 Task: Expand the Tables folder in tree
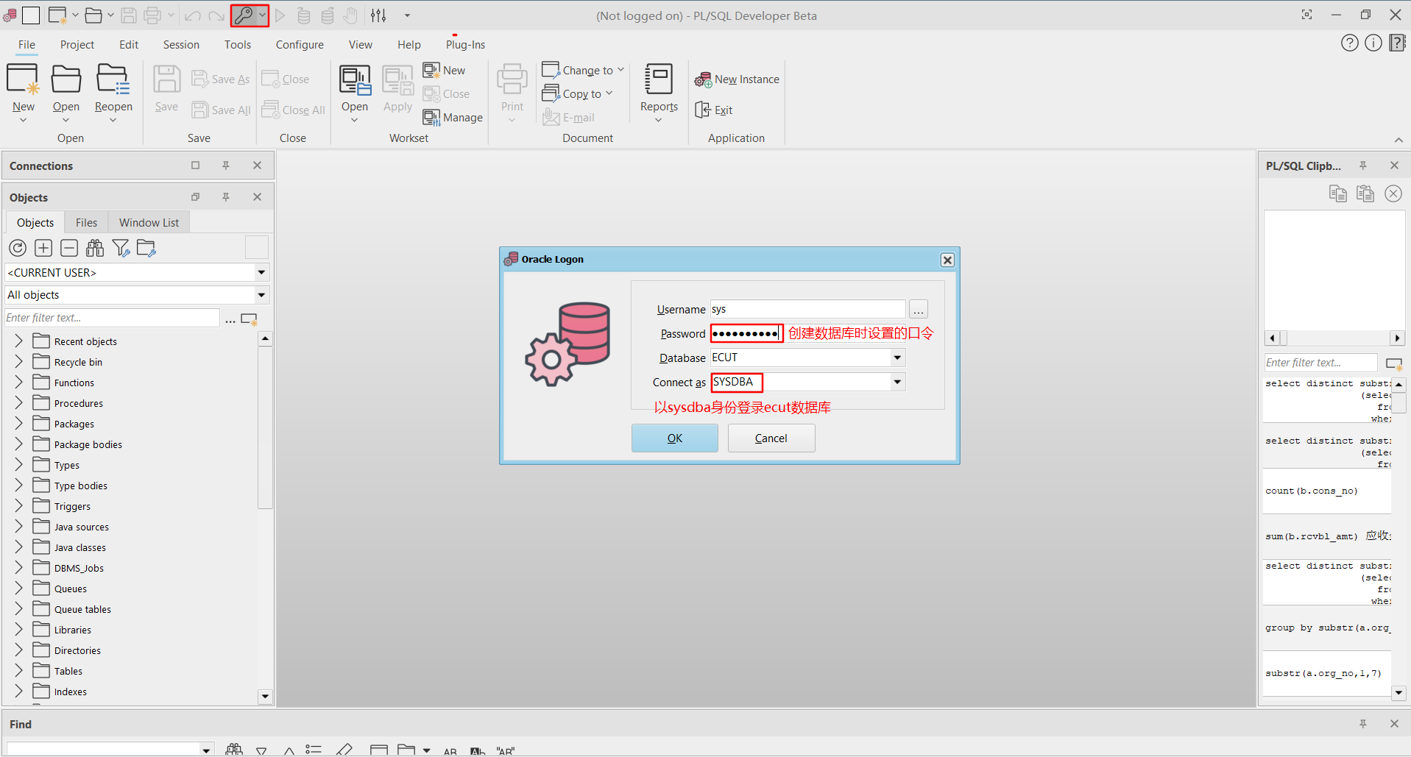click(19, 671)
